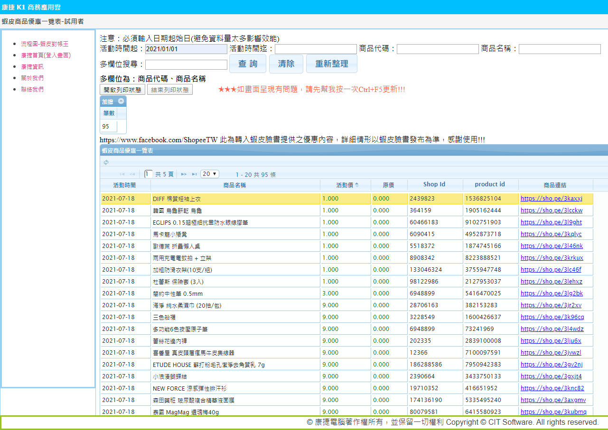Screen dimensions: 608x430
Task: Click the 重新整理 reload button
Action: [331, 64]
